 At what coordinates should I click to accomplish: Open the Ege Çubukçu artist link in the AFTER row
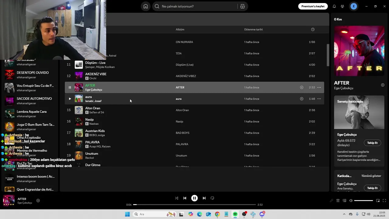tap(94, 90)
